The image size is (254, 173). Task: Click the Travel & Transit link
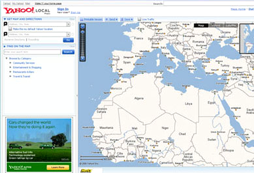pos(22,76)
